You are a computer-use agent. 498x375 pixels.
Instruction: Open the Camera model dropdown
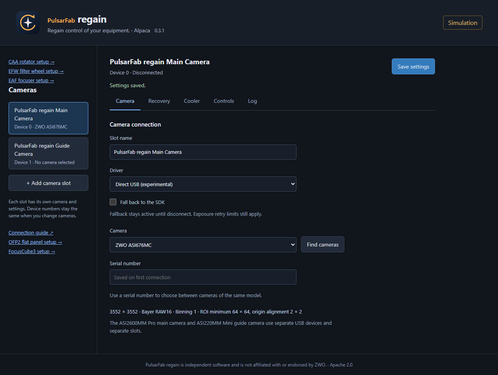click(x=203, y=245)
